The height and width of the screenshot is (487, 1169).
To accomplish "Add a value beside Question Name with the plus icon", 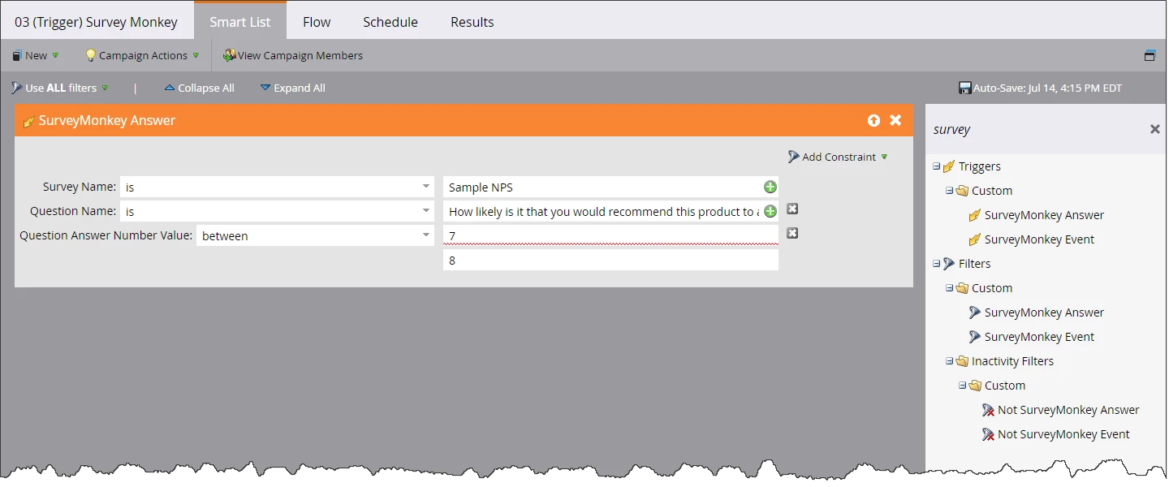I will click(x=770, y=211).
